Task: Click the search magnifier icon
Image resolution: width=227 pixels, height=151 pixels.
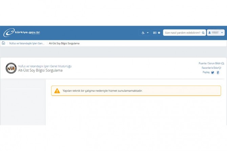Action: tap(203, 33)
